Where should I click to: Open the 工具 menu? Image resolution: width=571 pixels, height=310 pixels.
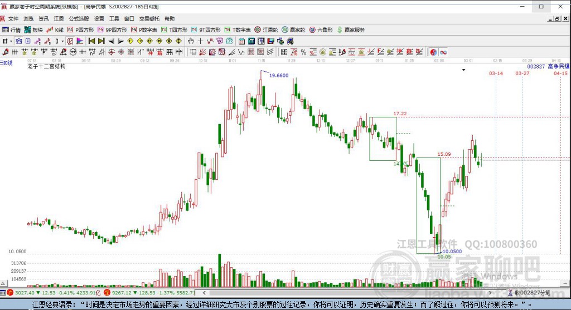pyautogui.click(x=114, y=18)
